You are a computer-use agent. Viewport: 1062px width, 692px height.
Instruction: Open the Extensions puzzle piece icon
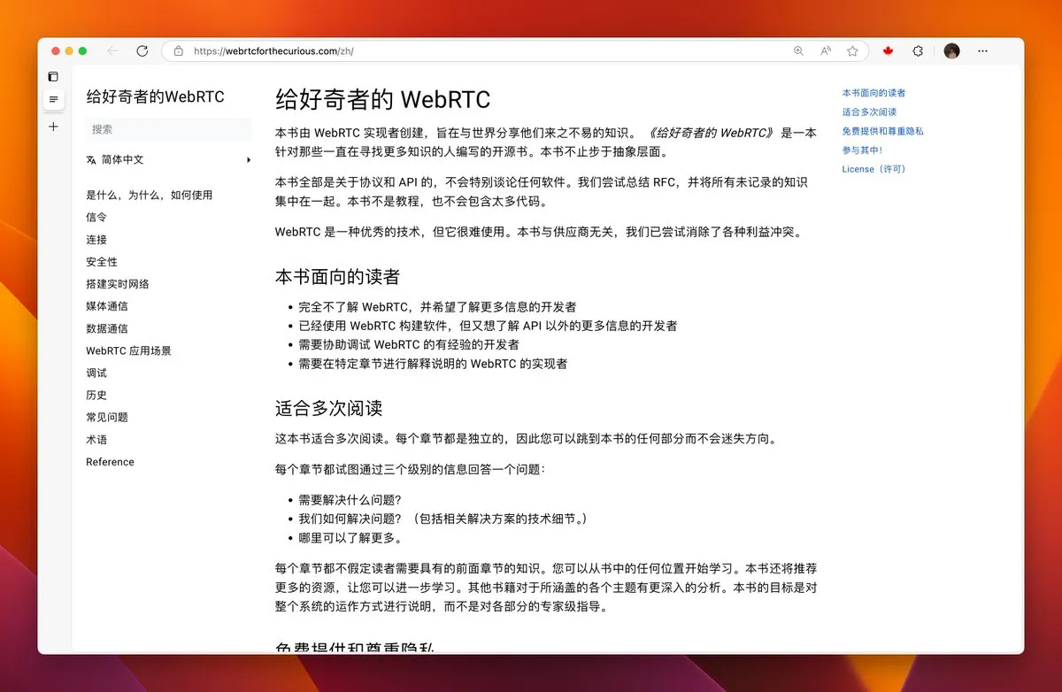point(918,51)
